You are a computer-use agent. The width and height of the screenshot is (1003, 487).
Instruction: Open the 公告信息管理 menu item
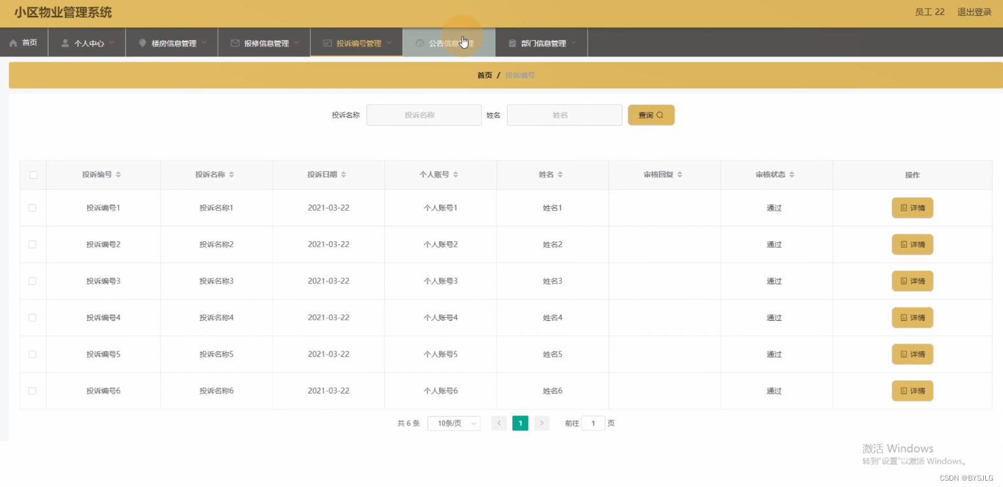coord(449,43)
